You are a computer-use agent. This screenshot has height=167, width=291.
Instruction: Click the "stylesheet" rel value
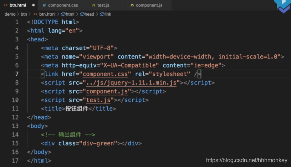[169, 74]
